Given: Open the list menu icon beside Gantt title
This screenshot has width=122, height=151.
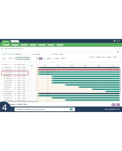Looking at the screenshot, I should point(2,49).
